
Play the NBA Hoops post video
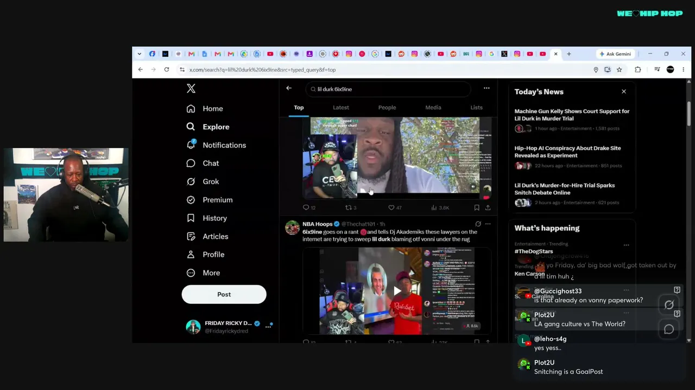pyautogui.click(x=397, y=291)
